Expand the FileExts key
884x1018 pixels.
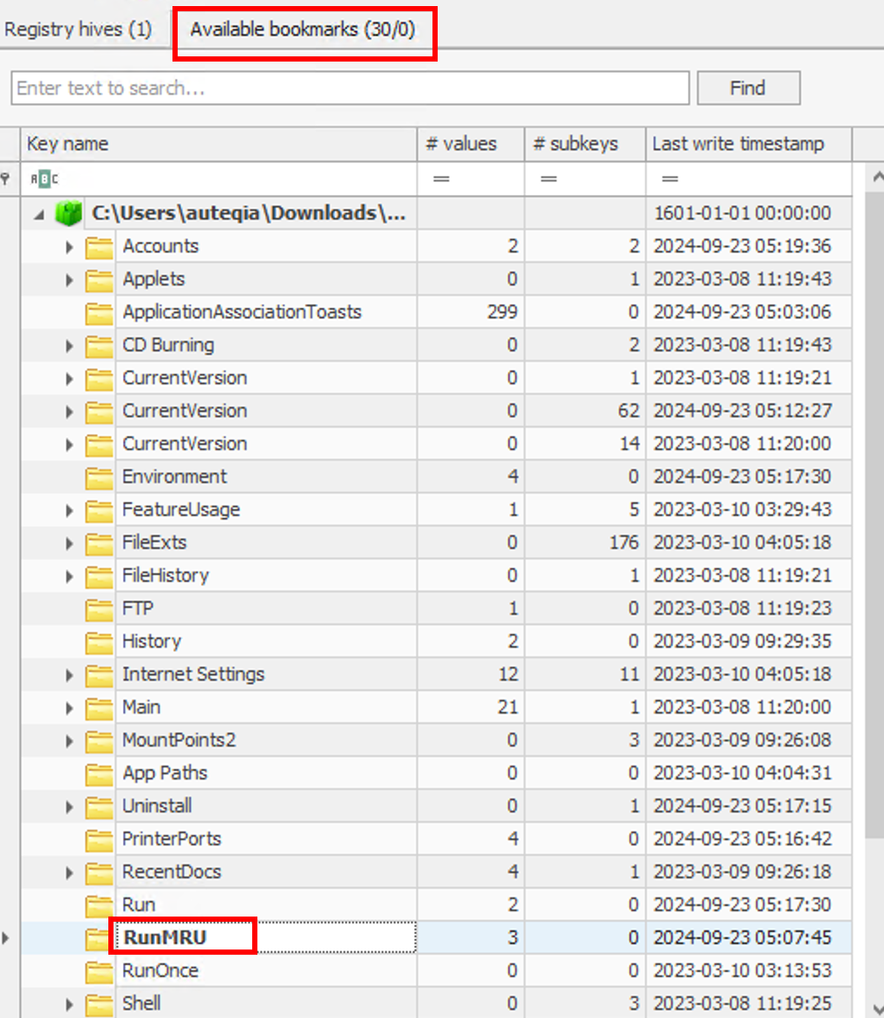pyautogui.click(x=70, y=544)
